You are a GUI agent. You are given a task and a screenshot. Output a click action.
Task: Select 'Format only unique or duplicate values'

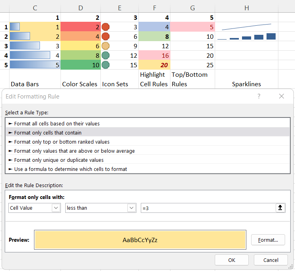(147, 160)
